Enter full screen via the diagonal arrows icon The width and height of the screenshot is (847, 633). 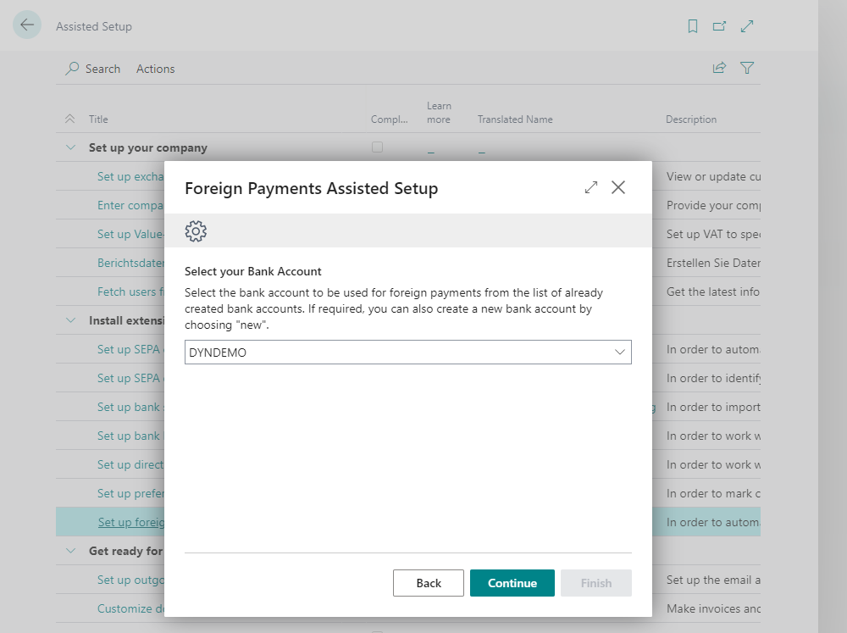click(x=747, y=26)
